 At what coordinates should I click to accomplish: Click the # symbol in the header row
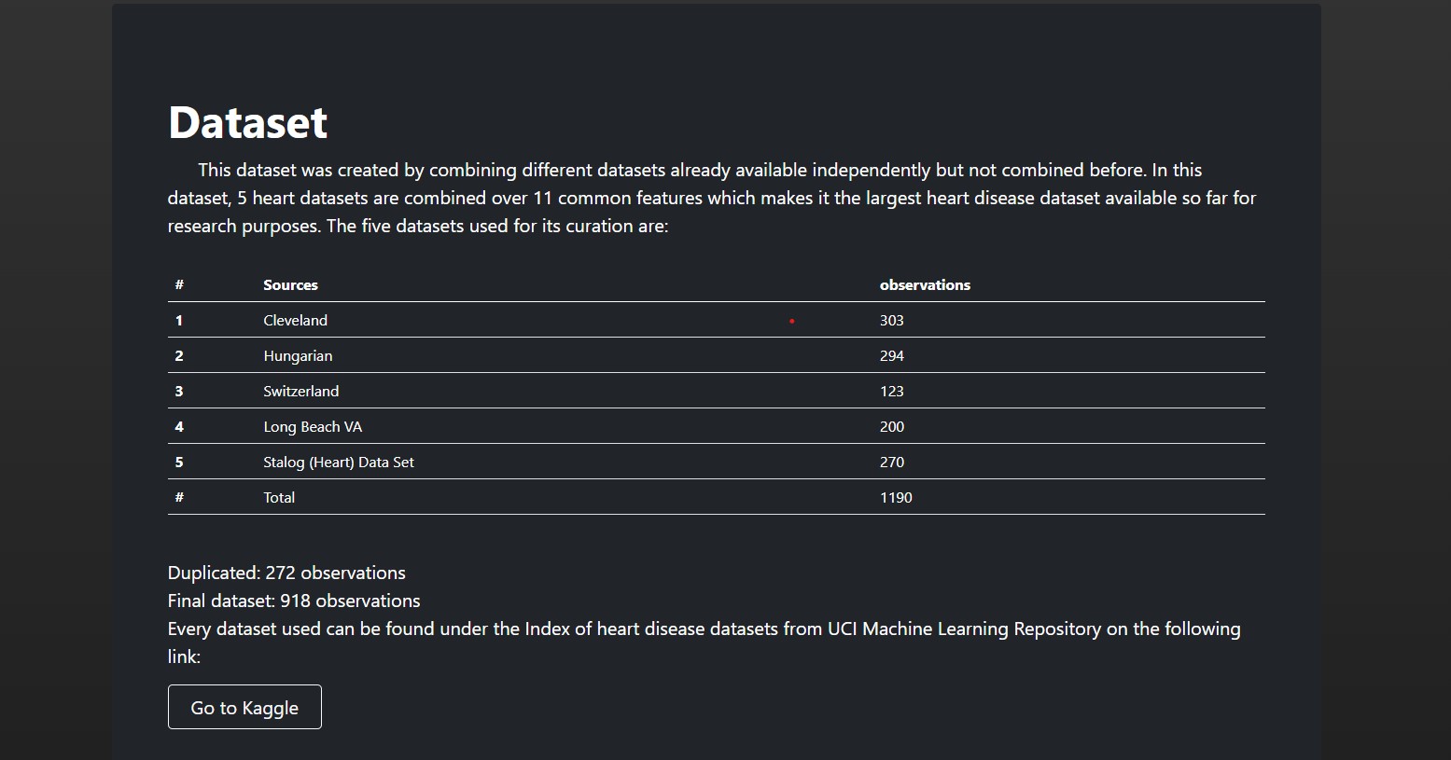(x=179, y=285)
